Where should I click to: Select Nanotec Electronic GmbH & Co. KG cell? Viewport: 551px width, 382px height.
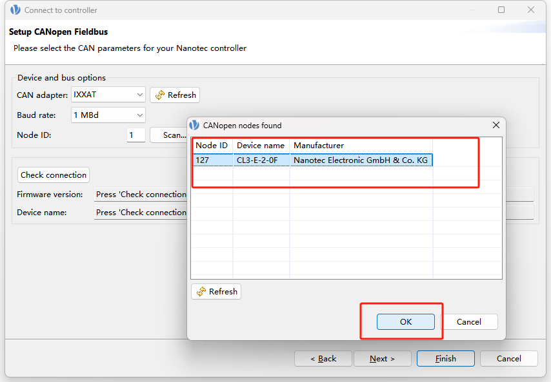pyautogui.click(x=361, y=160)
